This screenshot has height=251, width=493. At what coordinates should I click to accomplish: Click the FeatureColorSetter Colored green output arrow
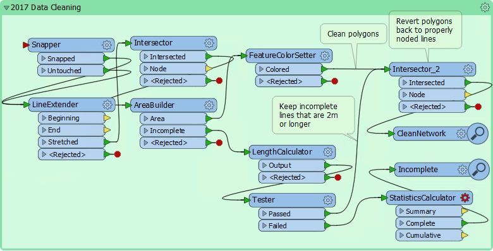pos(324,69)
